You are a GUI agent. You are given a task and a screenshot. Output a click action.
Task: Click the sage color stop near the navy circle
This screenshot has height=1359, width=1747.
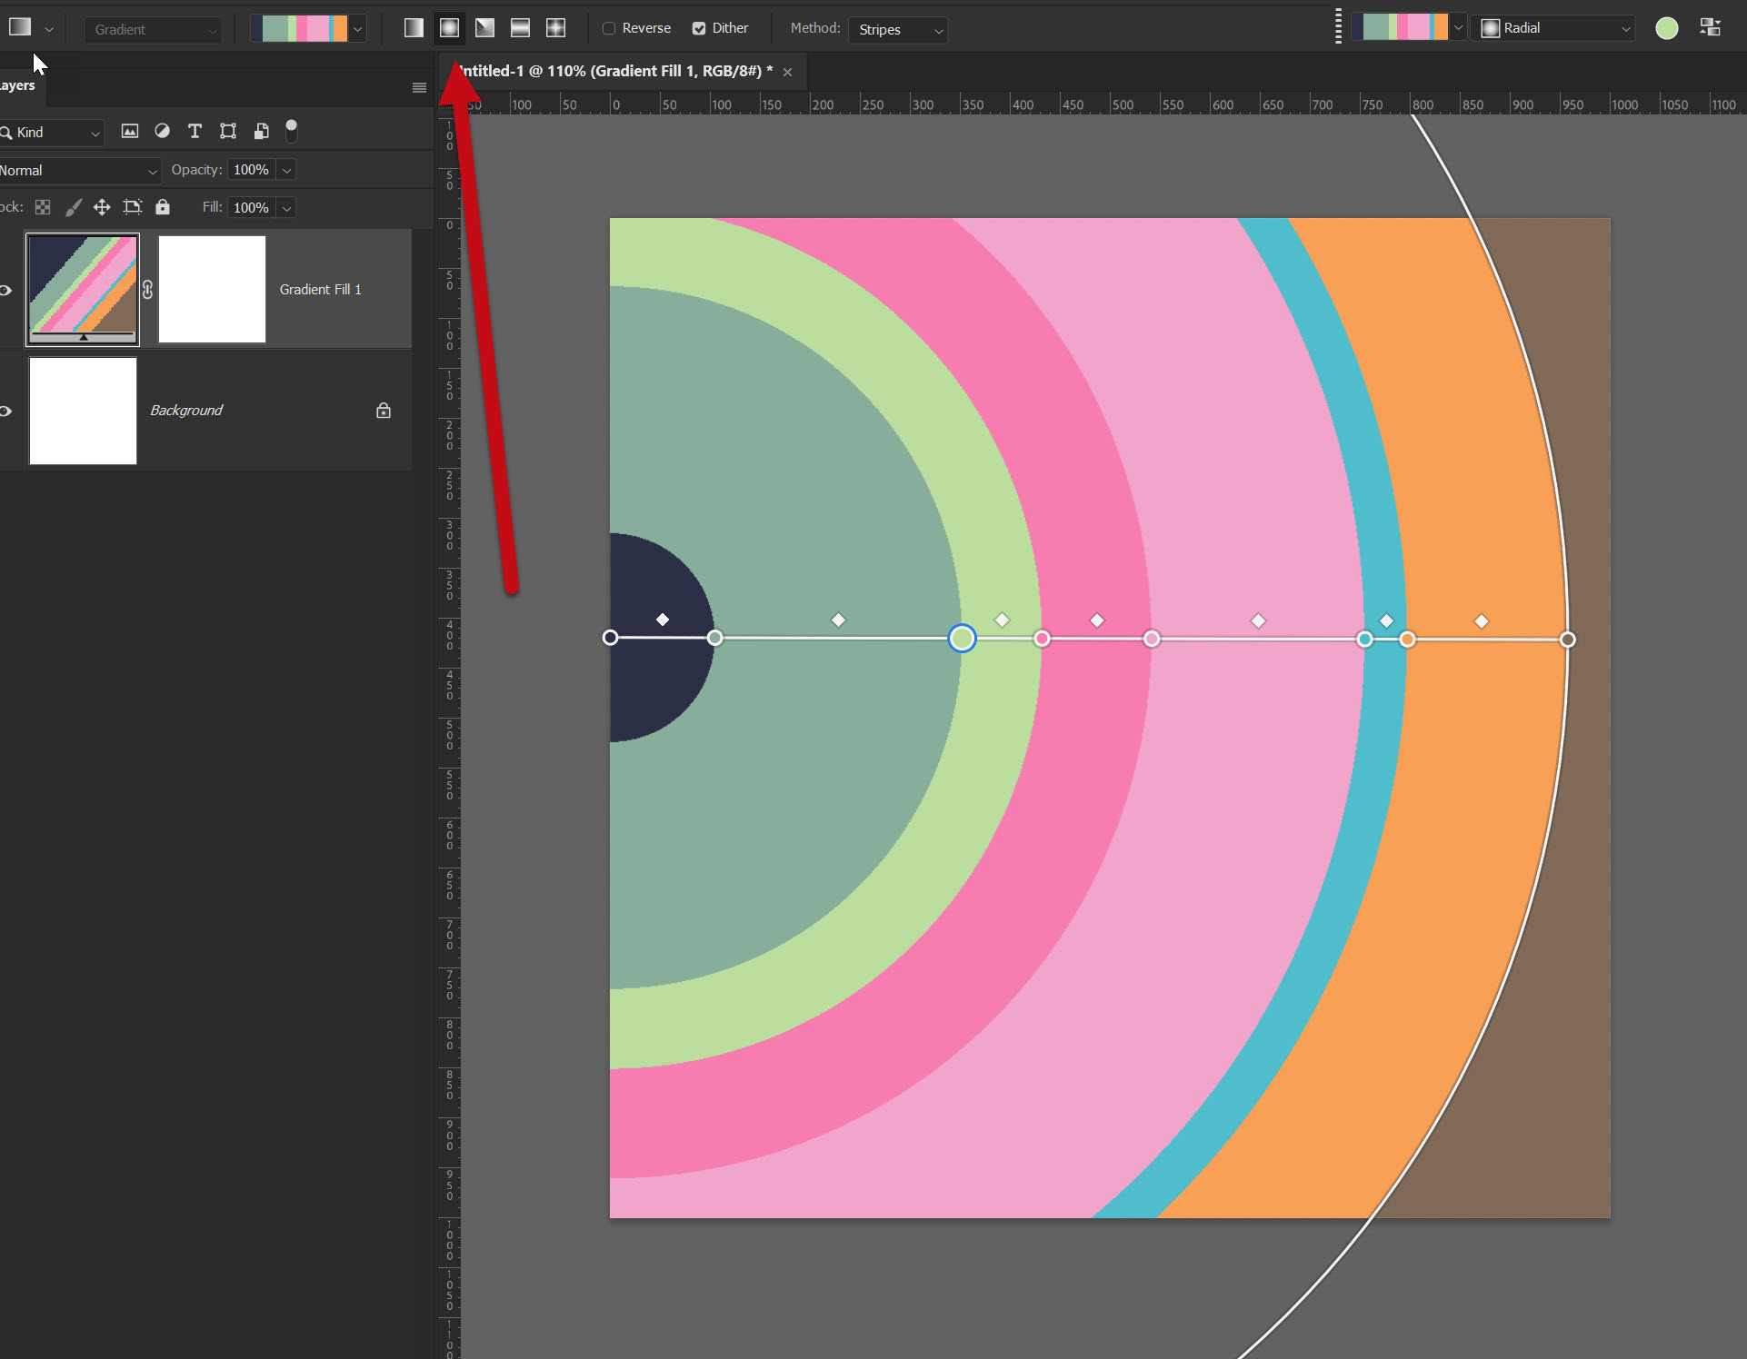(x=715, y=638)
